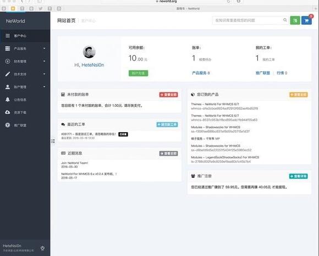
Task: Open the yellow highlighted bookmark icon
Action: pyautogui.click(x=13, y=9)
